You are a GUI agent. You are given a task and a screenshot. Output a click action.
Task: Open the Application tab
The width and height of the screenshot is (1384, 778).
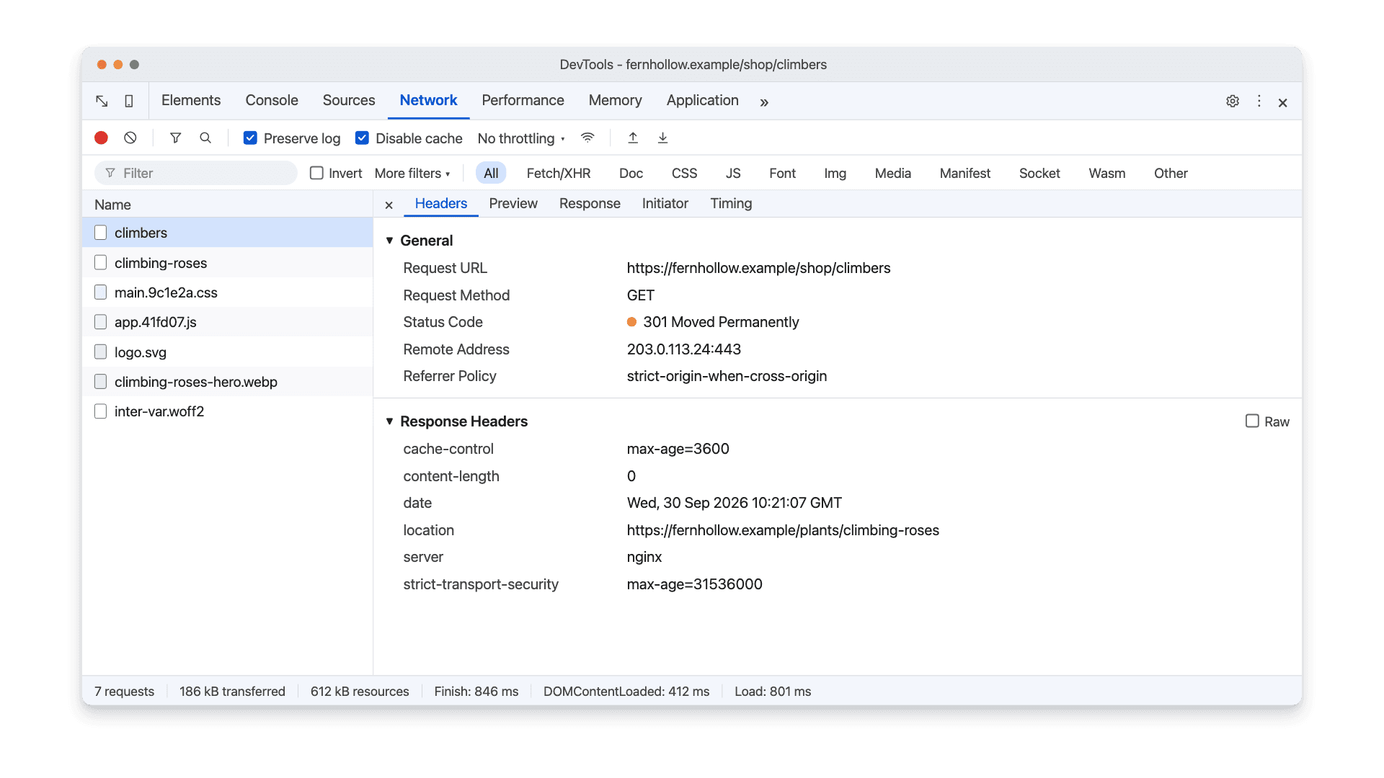coord(702,100)
